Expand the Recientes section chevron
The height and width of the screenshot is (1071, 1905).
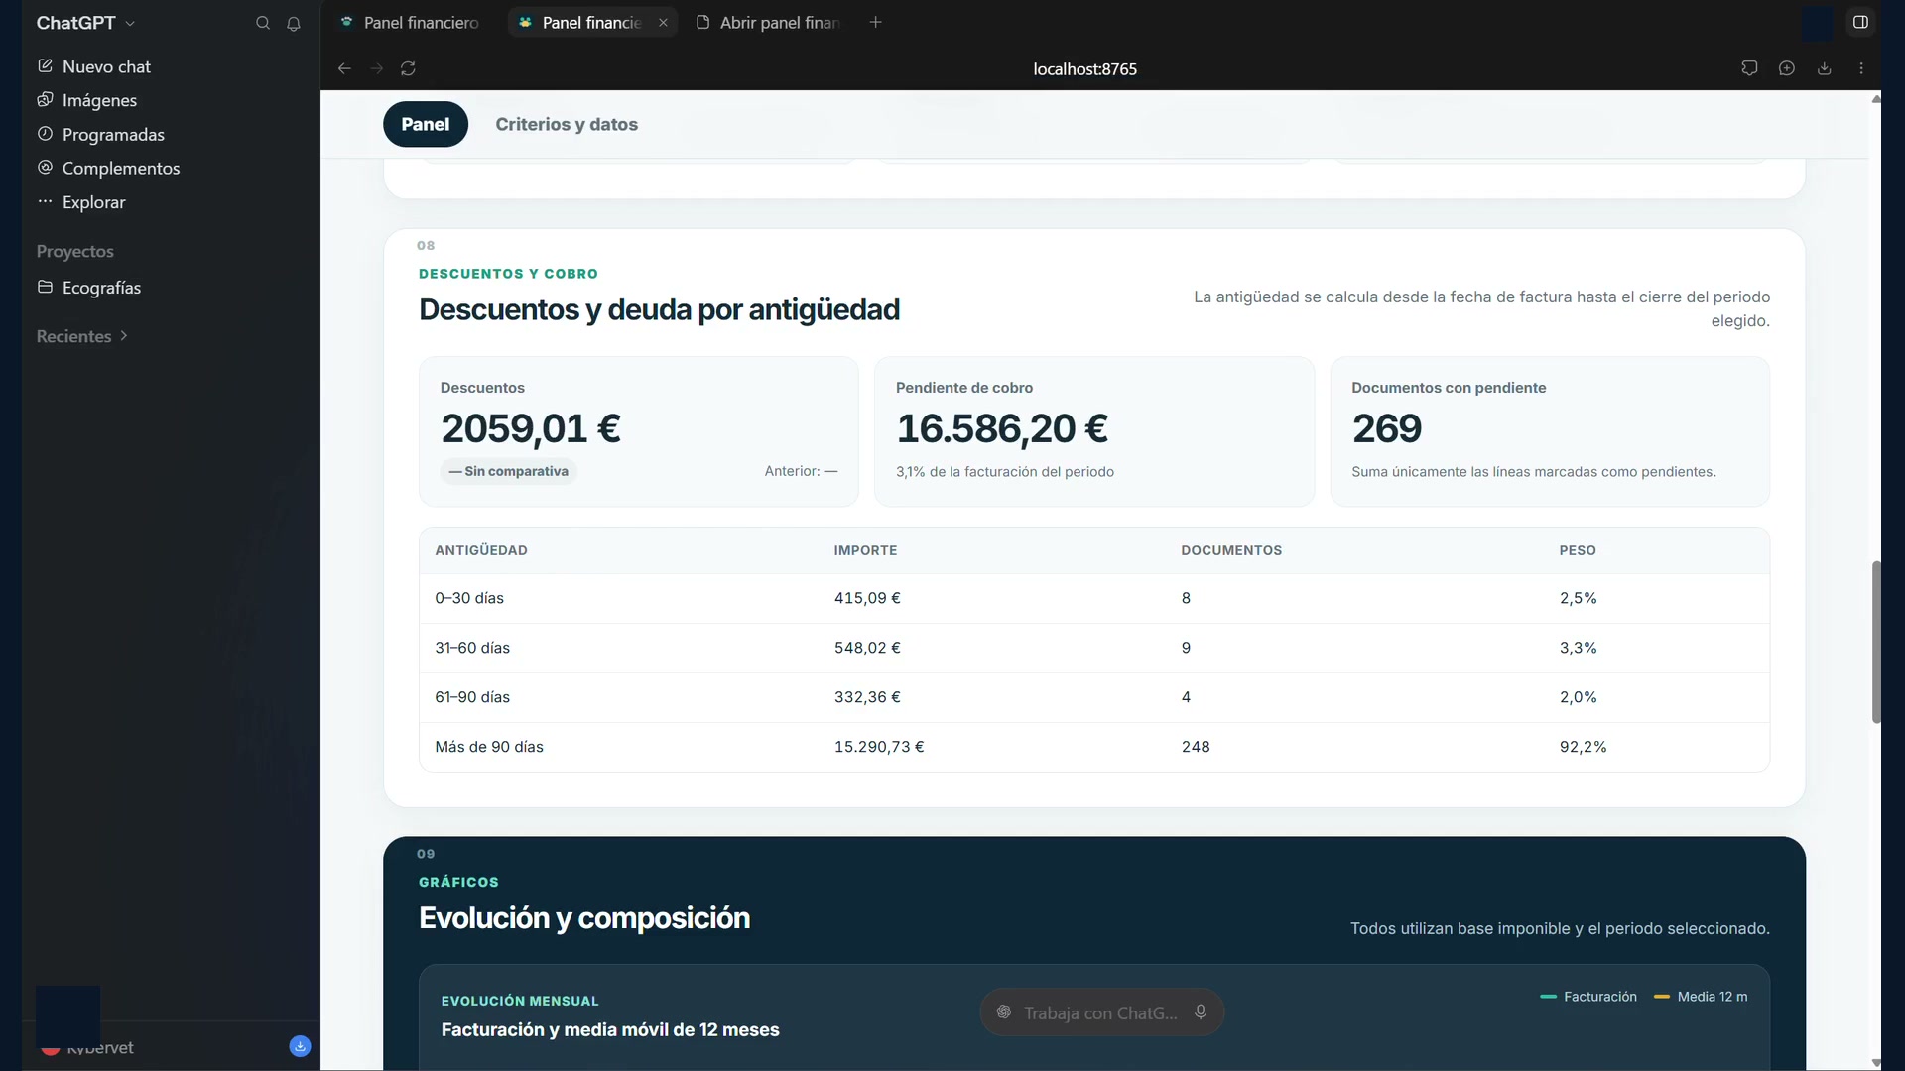coord(123,336)
